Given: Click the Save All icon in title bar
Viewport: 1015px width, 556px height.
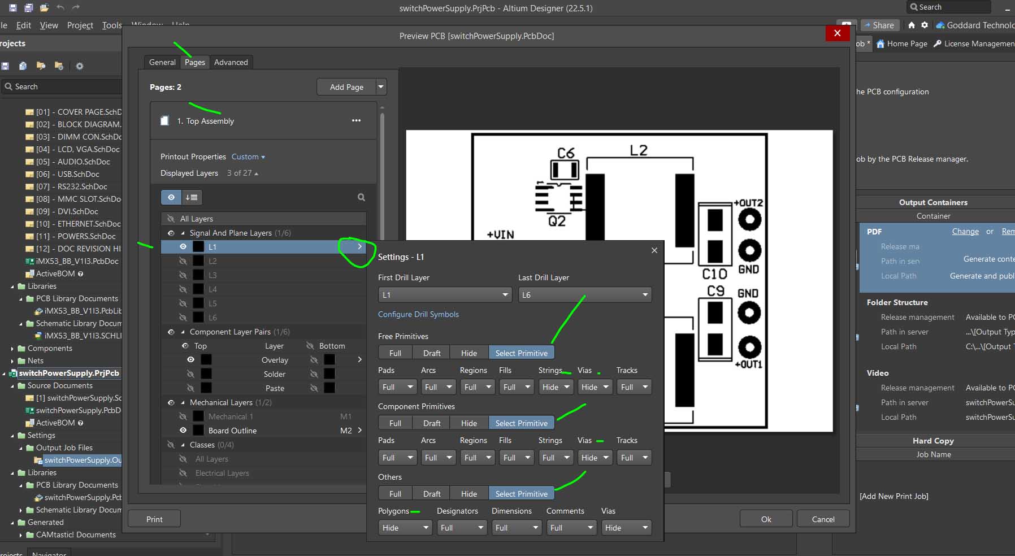Looking at the screenshot, I should pyautogui.click(x=28, y=8).
